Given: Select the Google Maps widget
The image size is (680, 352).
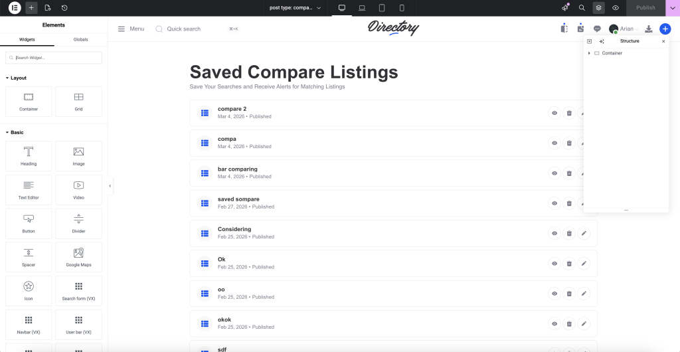Looking at the screenshot, I should pos(78,257).
